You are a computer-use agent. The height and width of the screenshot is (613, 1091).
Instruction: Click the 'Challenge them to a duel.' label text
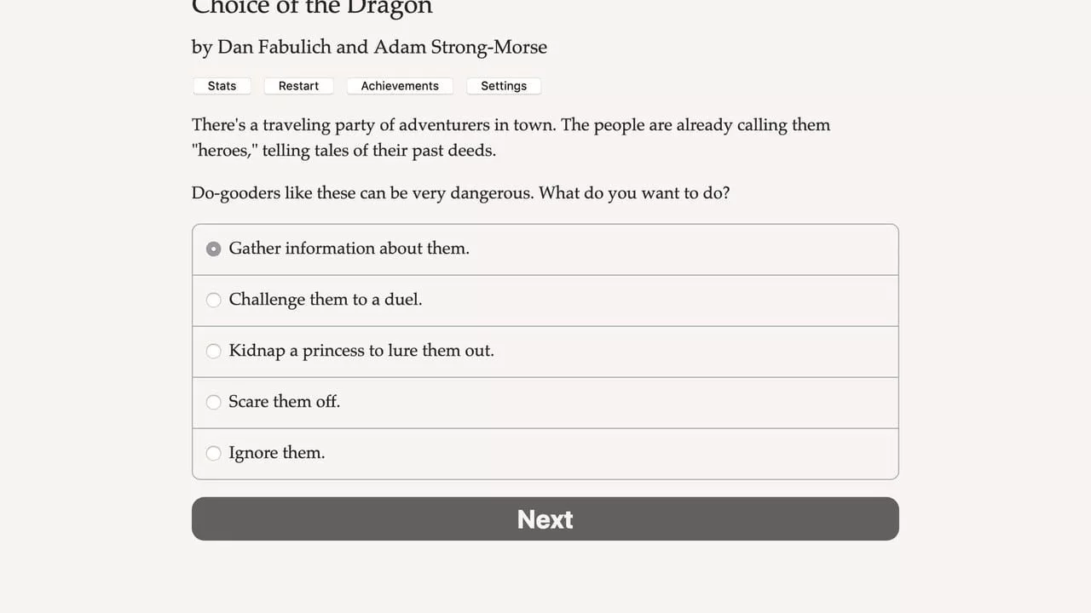click(x=325, y=300)
